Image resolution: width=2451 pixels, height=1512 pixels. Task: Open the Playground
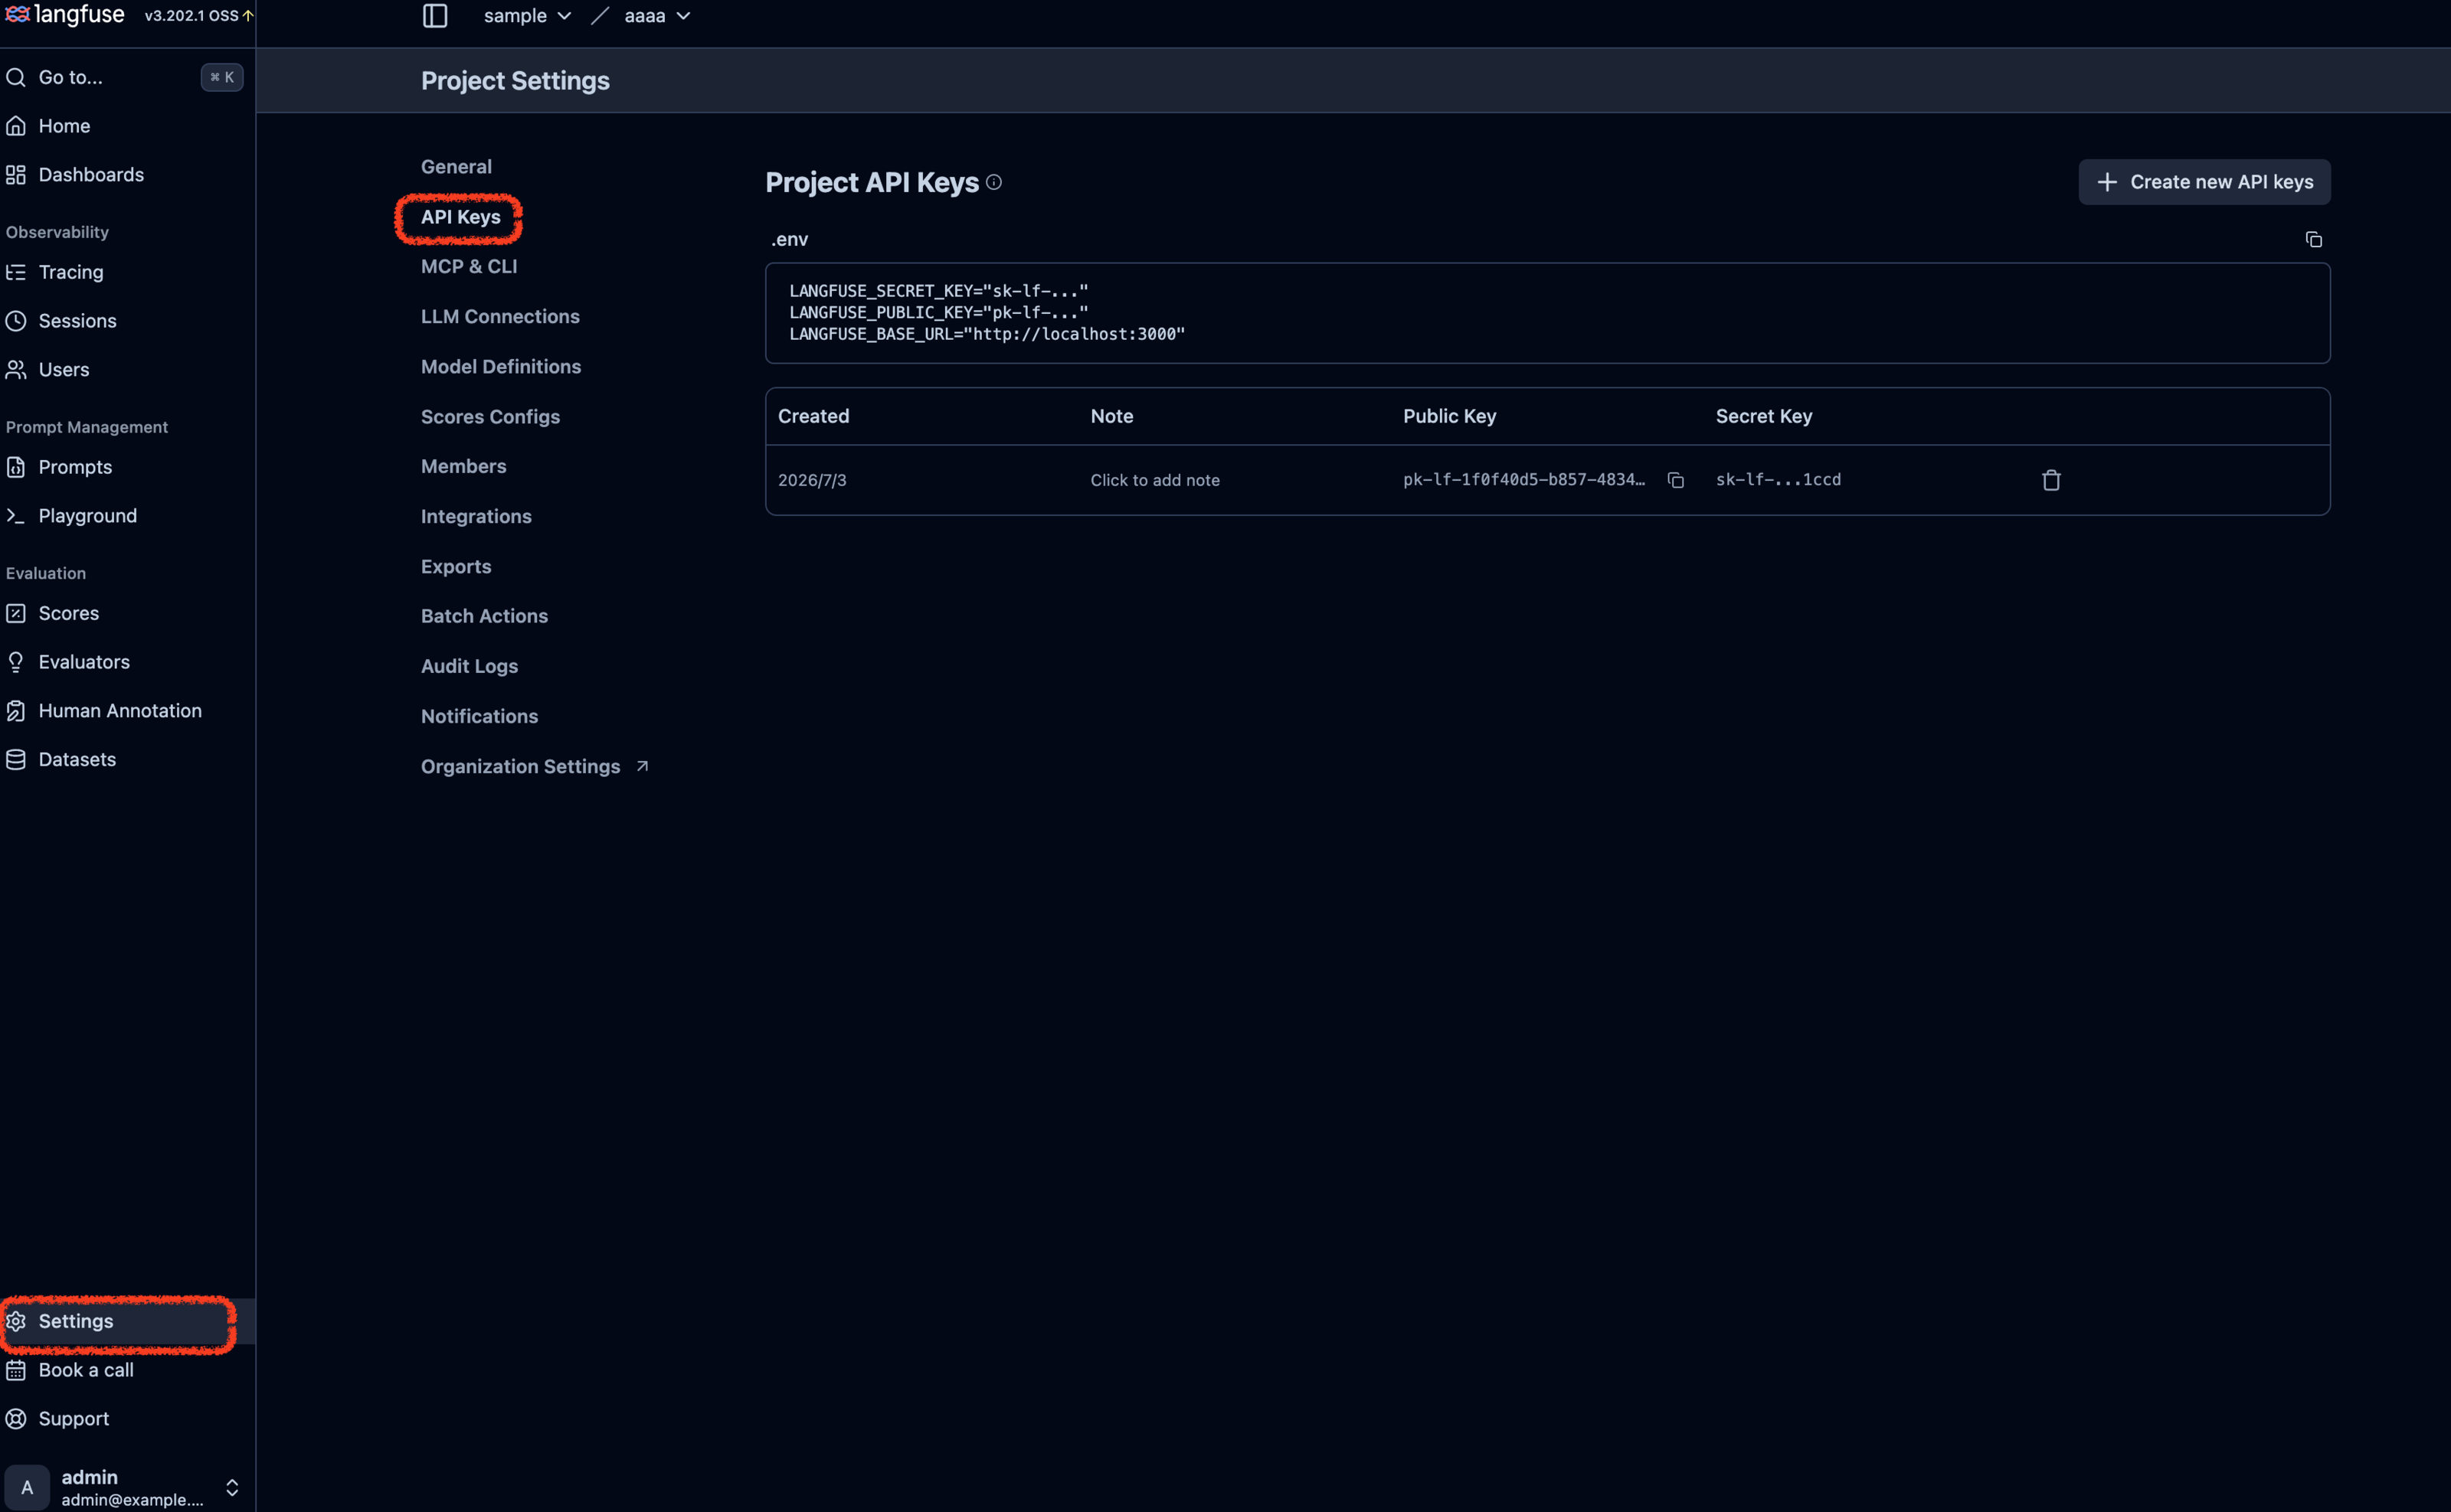(x=87, y=516)
